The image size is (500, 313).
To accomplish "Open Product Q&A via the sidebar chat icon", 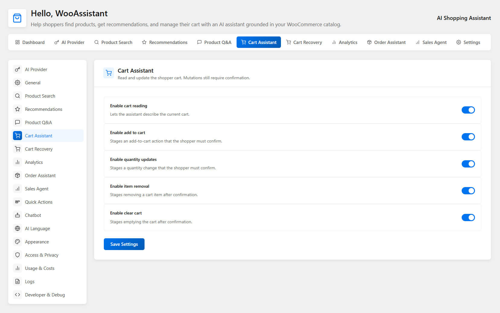I will (x=18, y=122).
